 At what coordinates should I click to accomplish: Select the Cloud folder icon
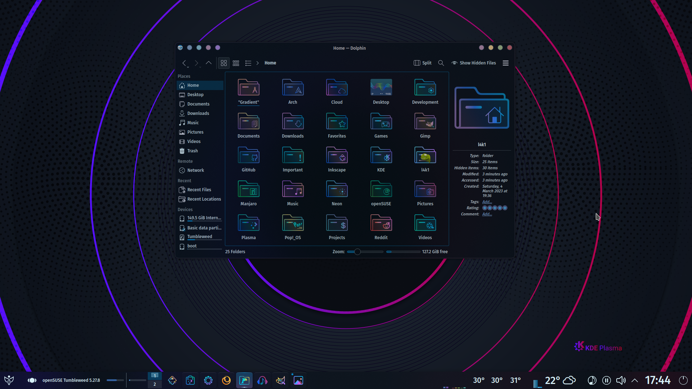click(x=337, y=88)
